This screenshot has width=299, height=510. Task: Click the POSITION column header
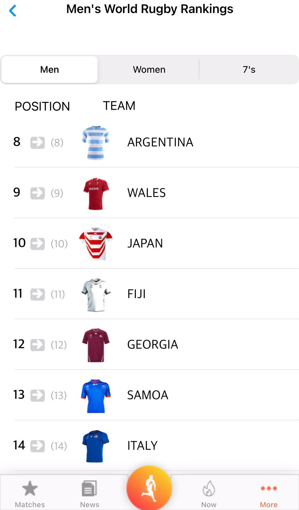point(42,106)
